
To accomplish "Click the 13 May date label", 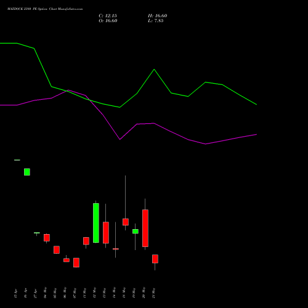I will [104, 293].
